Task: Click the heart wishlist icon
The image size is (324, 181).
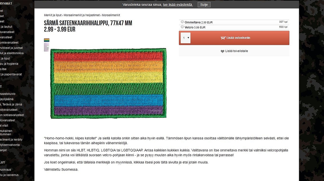Action: [222, 51]
